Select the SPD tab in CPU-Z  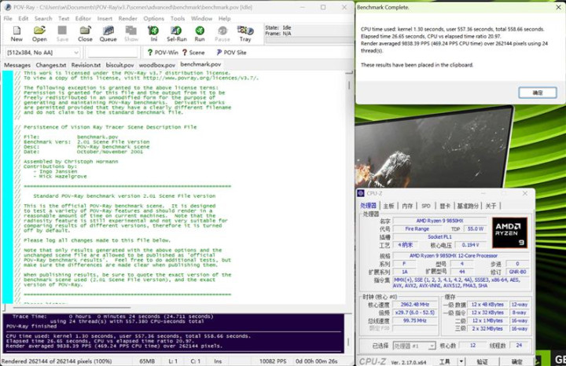[425, 206]
